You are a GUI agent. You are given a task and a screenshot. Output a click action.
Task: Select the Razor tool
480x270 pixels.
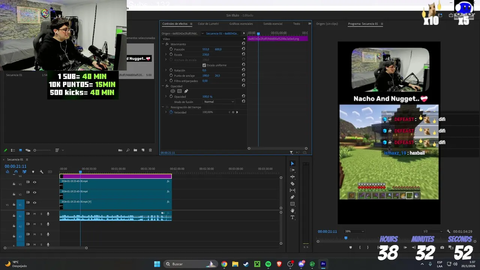pyautogui.click(x=292, y=184)
